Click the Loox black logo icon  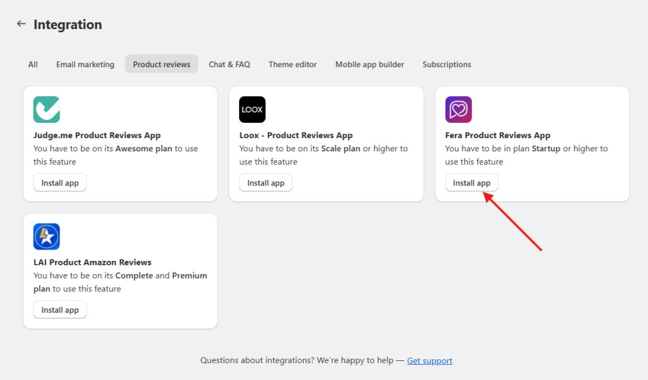click(252, 110)
